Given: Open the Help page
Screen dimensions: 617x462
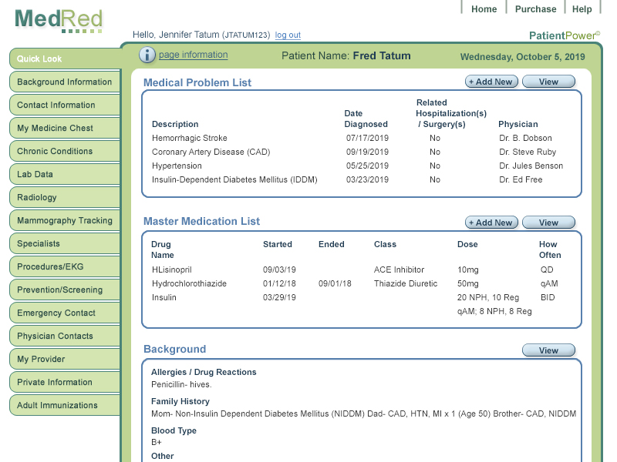Looking at the screenshot, I should [x=582, y=9].
